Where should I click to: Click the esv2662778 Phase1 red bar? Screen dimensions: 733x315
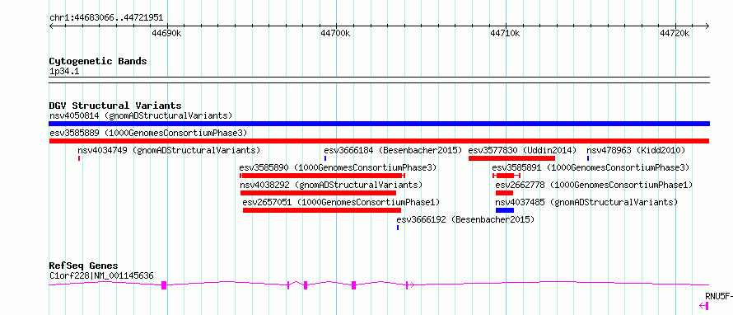[x=504, y=193]
